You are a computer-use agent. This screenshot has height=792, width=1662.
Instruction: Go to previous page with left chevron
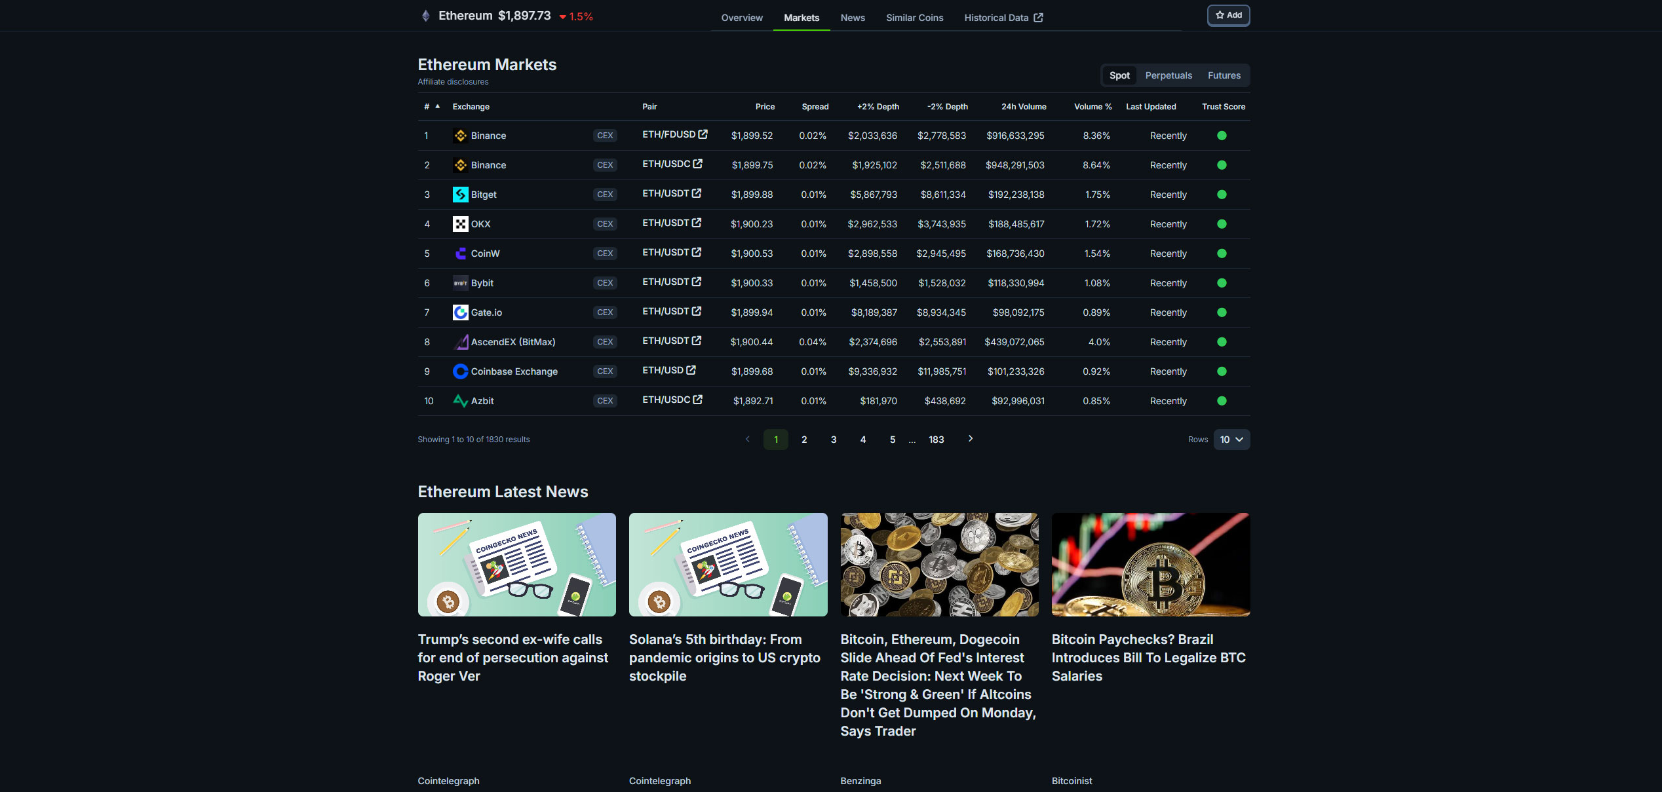tap(747, 439)
